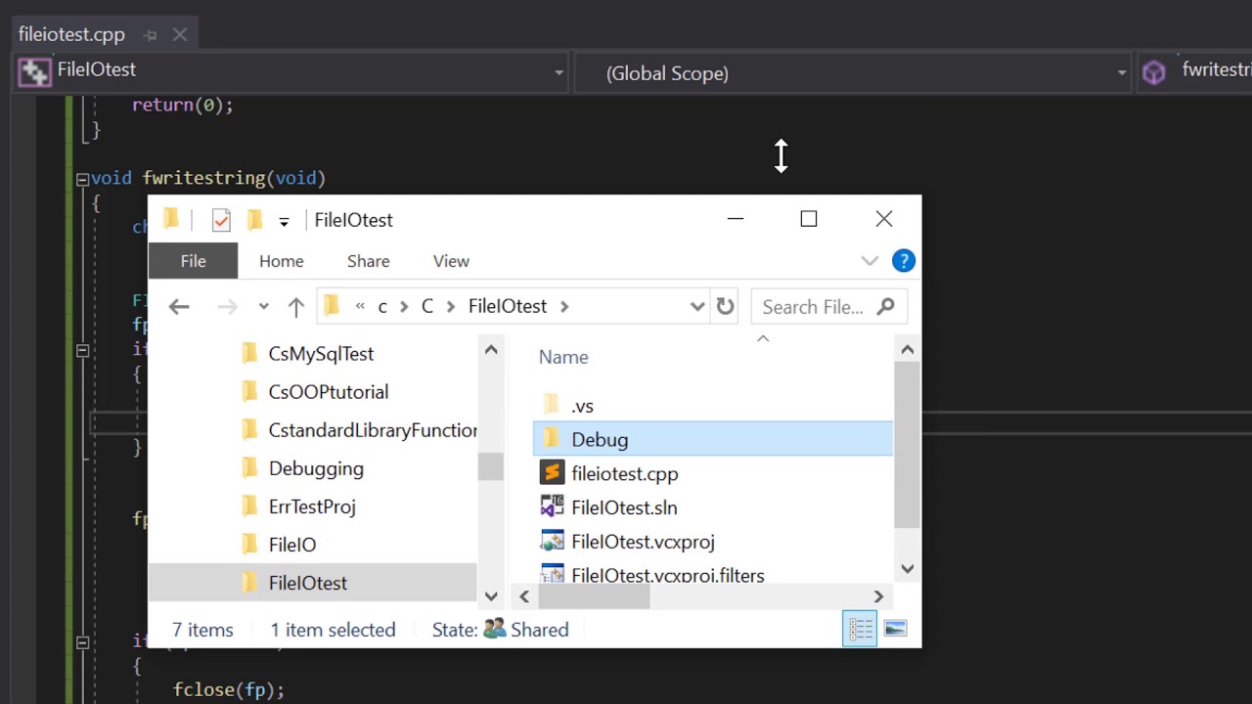Open File Explorer help
This screenshot has height=704, width=1252.
coord(903,261)
